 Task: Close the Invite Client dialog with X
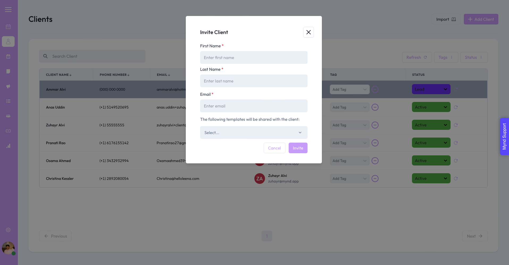coord(308,32)
